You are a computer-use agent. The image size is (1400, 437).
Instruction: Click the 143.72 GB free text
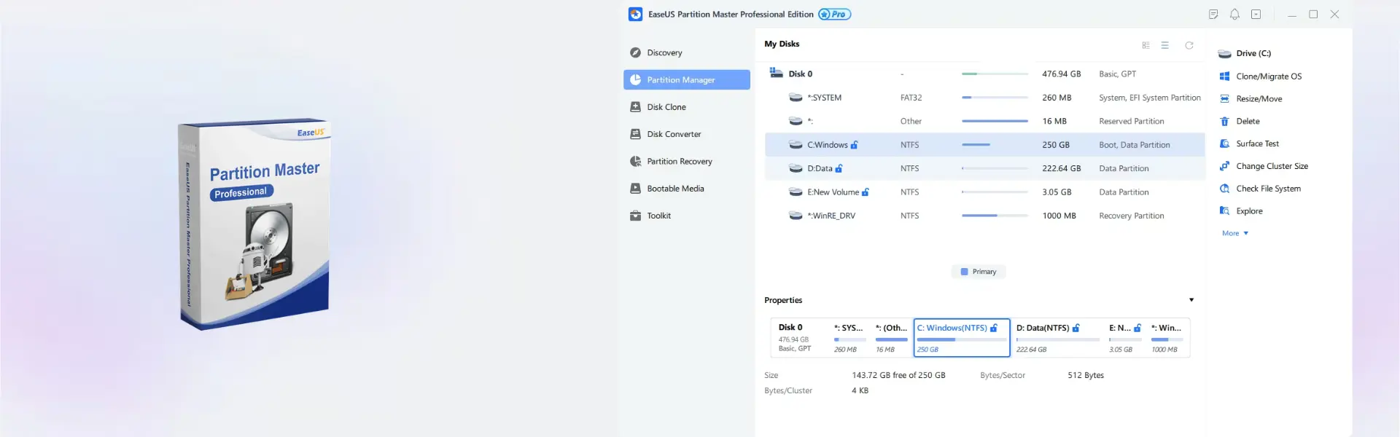pos(898,375)
